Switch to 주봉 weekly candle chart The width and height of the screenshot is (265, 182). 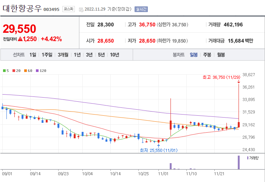207,55
